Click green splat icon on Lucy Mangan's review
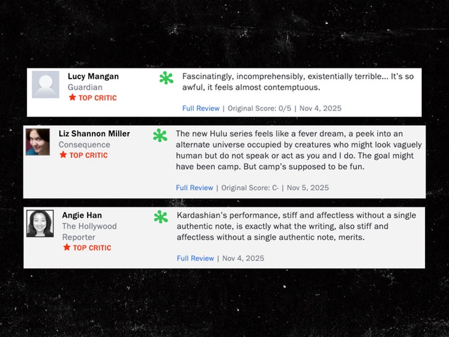449x337 pixels. click(x=167, y=78)
